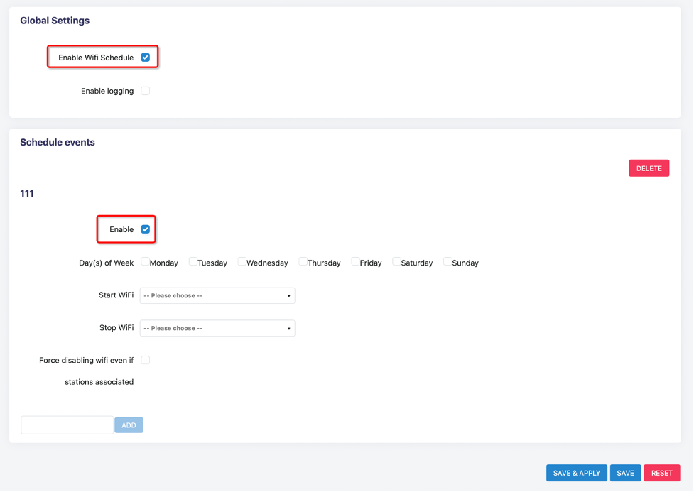Disable the Enable Wifi Schedule checkbox
694x492 pixels.
tap(145, 55)
